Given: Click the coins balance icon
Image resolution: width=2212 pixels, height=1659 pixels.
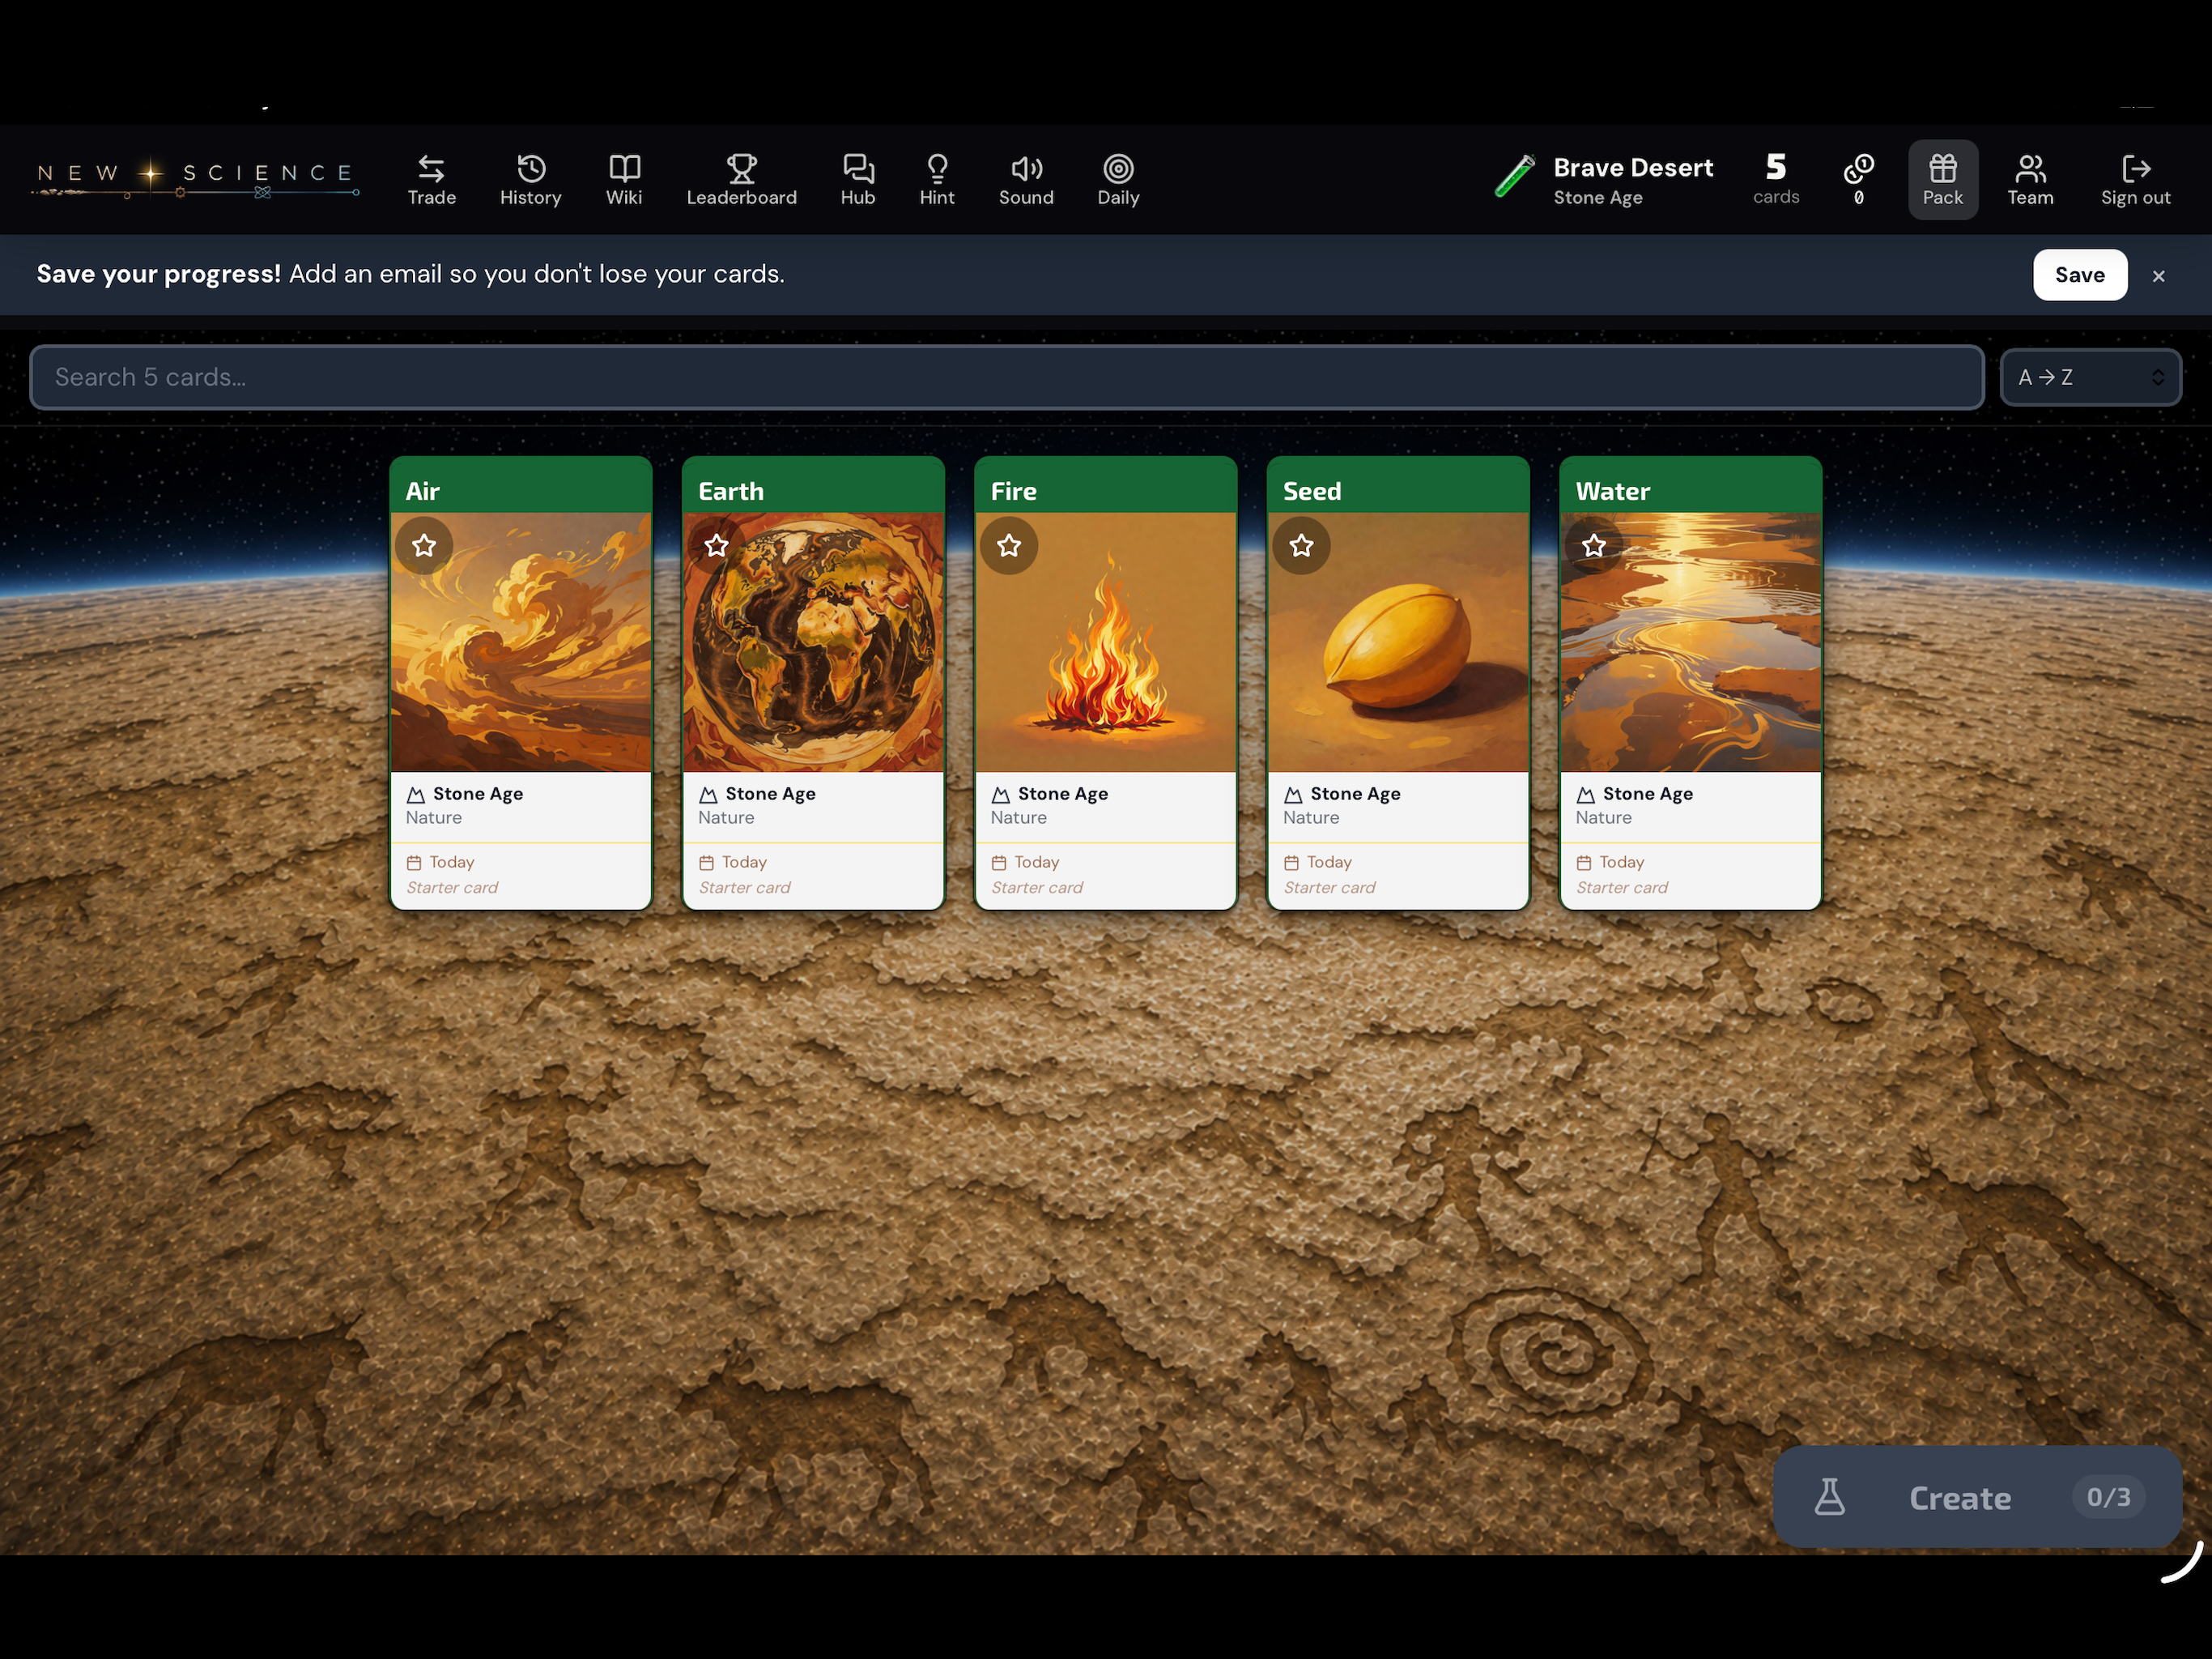Looking at the screenshot, I should [x=1858, y=168].
